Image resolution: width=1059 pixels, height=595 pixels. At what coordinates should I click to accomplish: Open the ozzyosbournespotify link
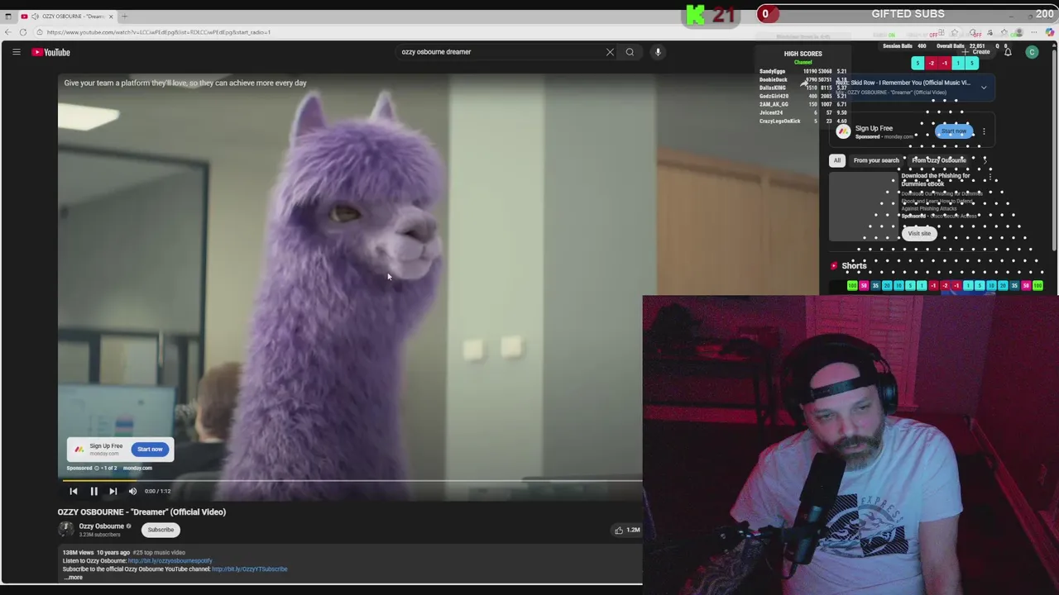[x=170, y=561]
